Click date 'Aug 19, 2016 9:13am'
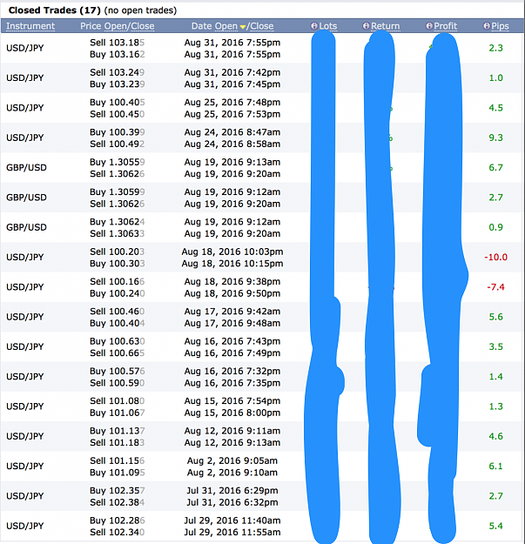 tap(232, 162)
